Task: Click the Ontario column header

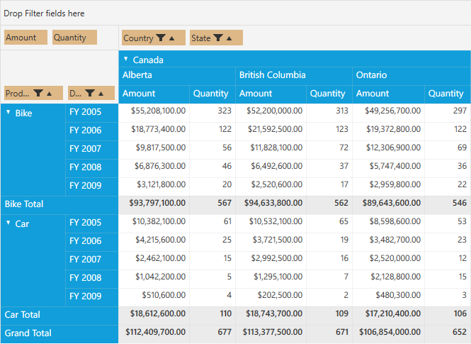Action: pos(412,75)
